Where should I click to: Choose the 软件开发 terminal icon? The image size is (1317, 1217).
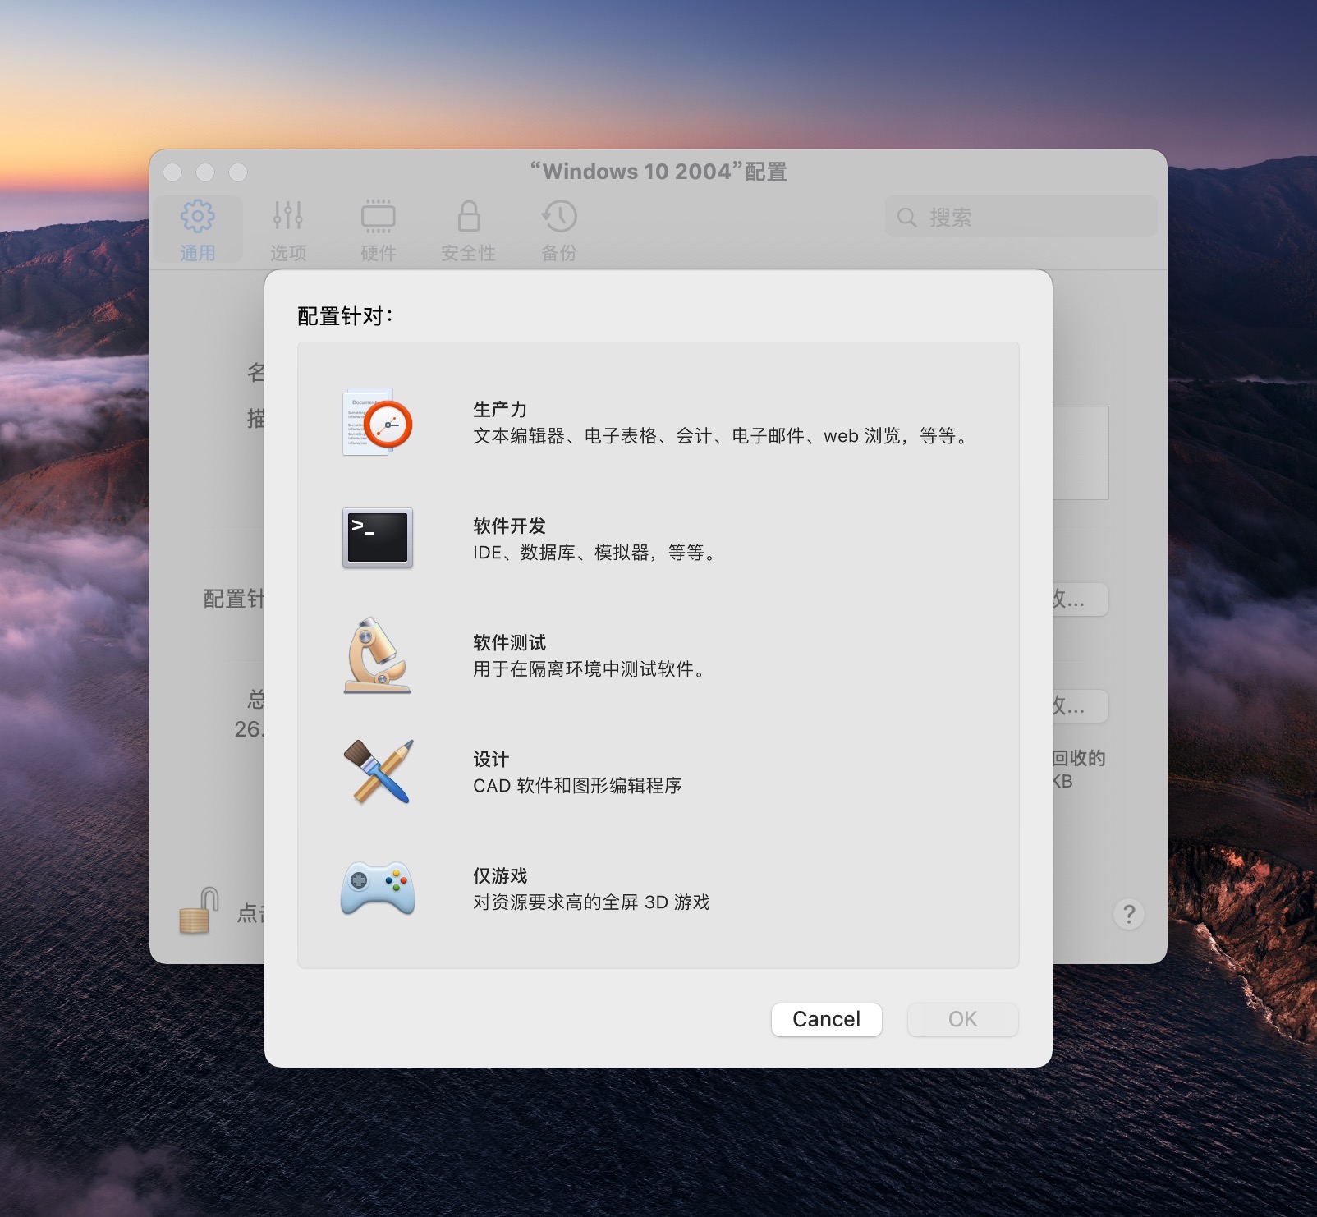tap(378, 538)
